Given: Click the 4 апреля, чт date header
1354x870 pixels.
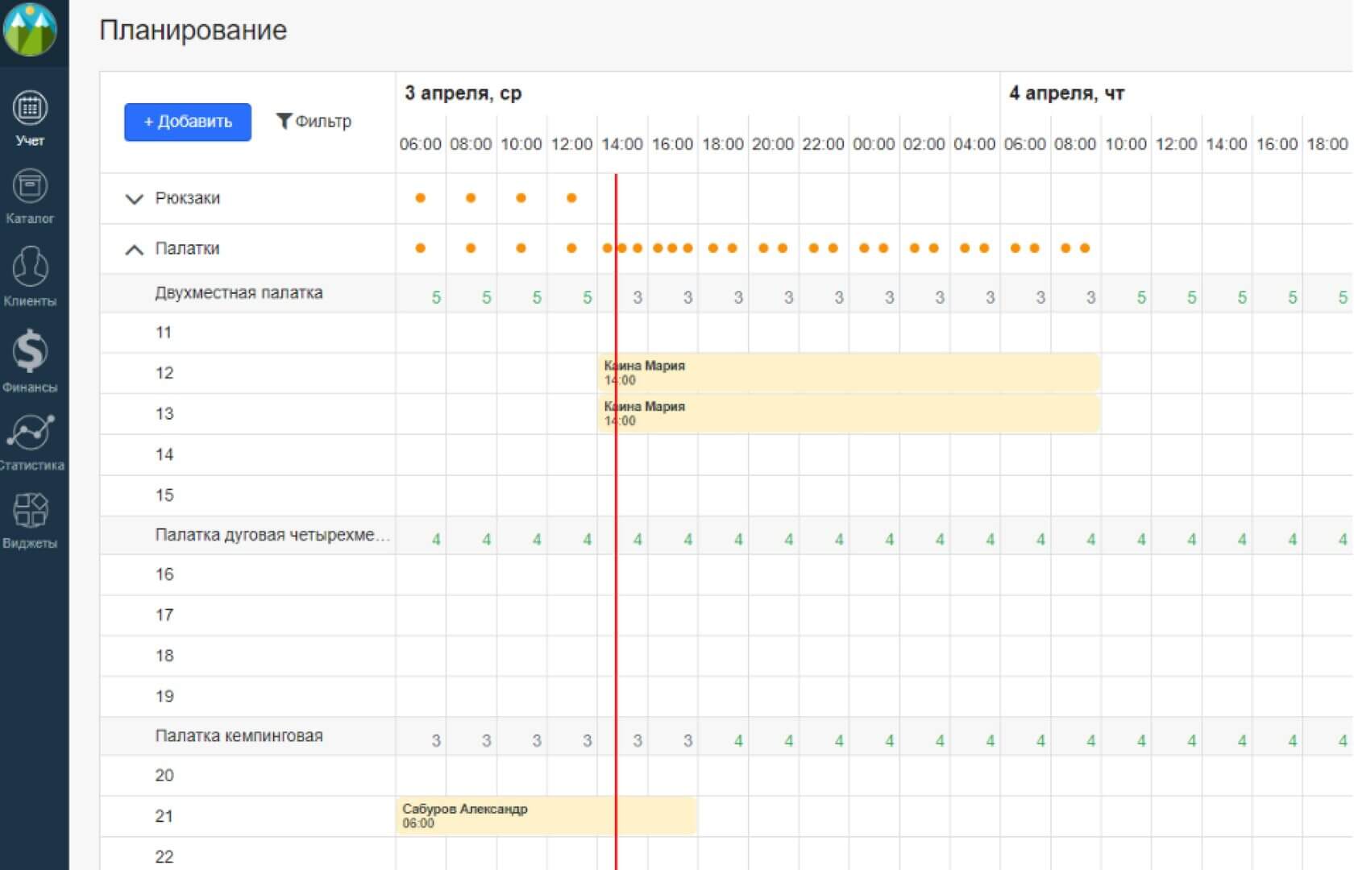Looking at the screenshot, I should pos(1066,93).
